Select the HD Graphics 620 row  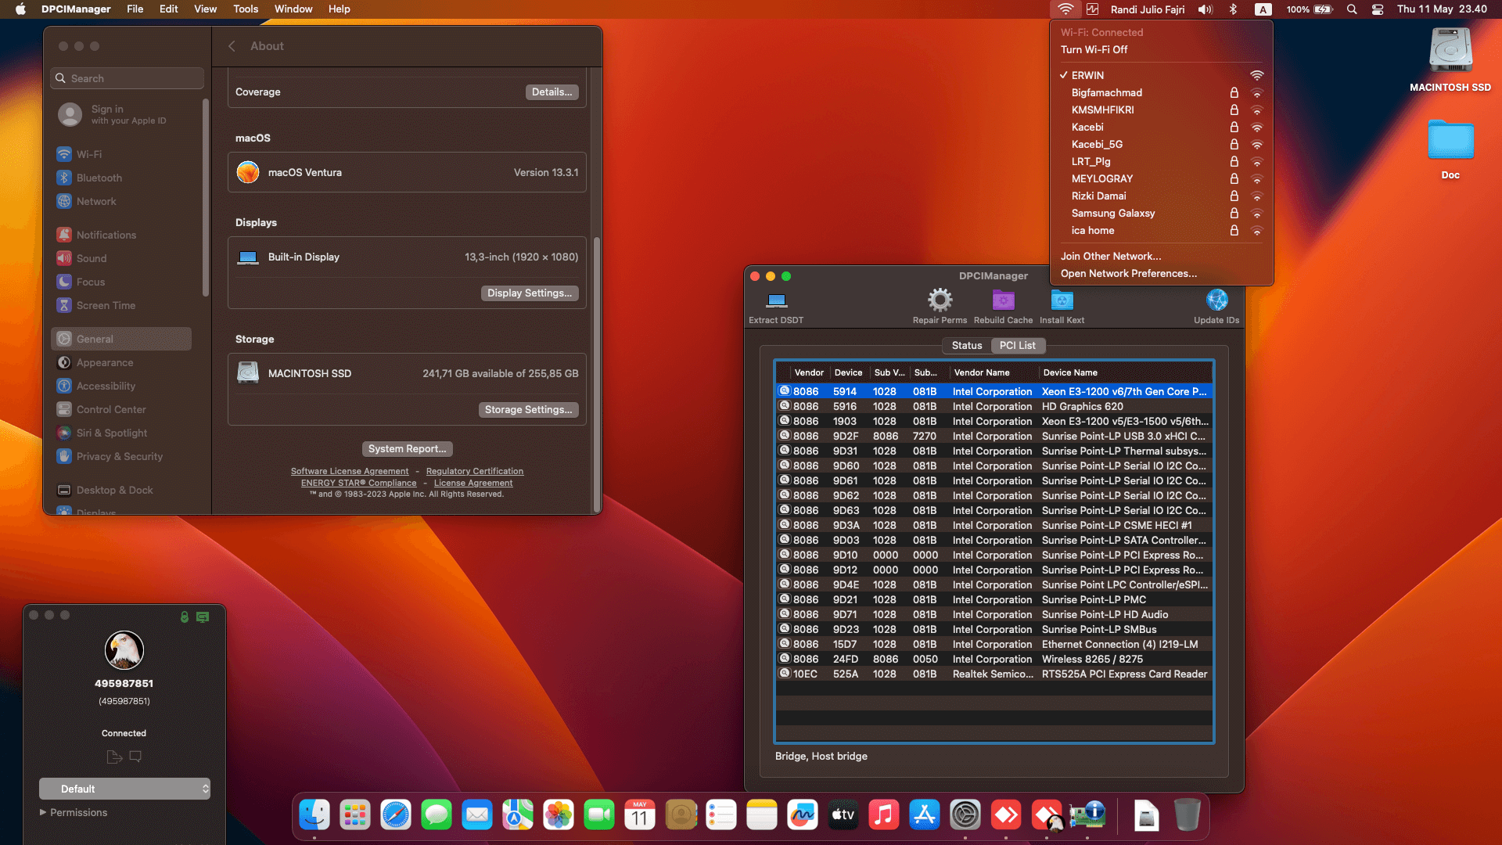994,406
